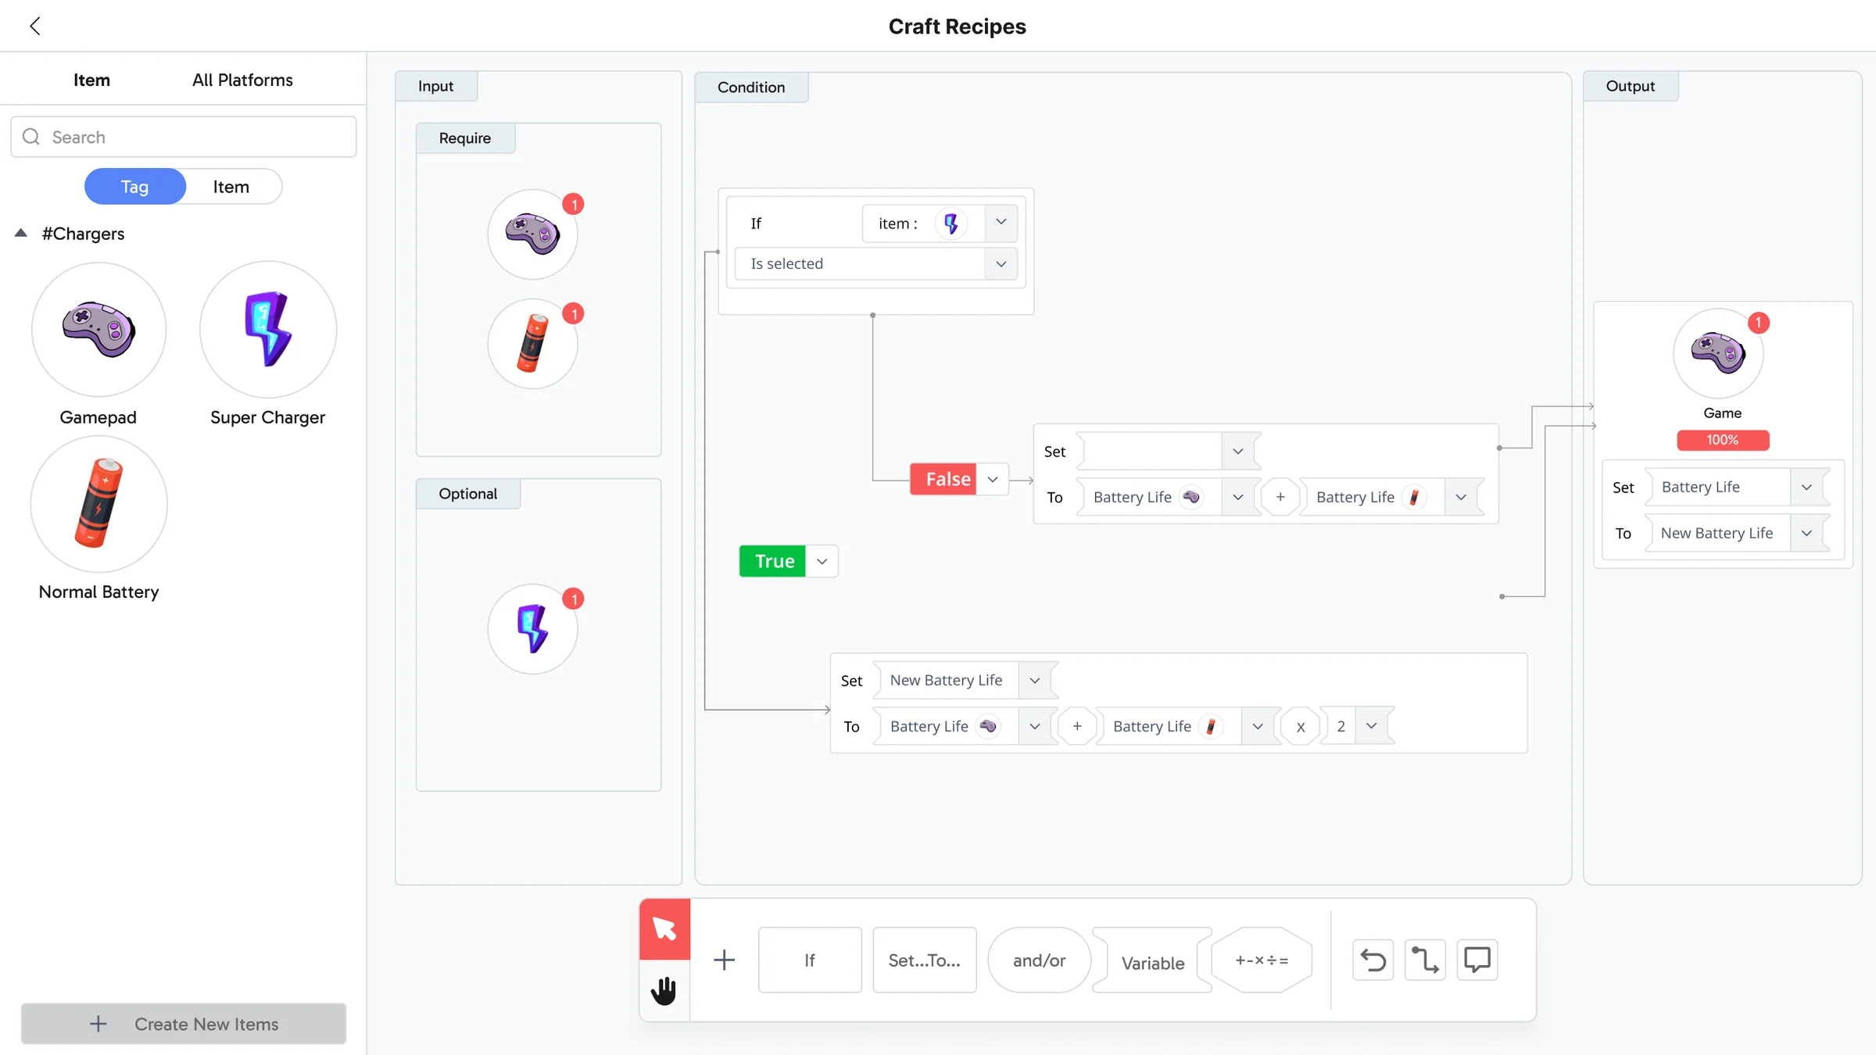Select the Output panel tab
This screenshot has height=1055, width=1876.
pyautogui.click(x=1631, y=86)
